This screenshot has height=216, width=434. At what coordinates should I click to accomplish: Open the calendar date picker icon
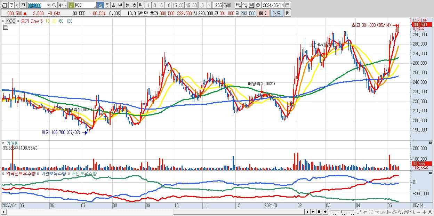pyautogui.click(x=288, y=5)
